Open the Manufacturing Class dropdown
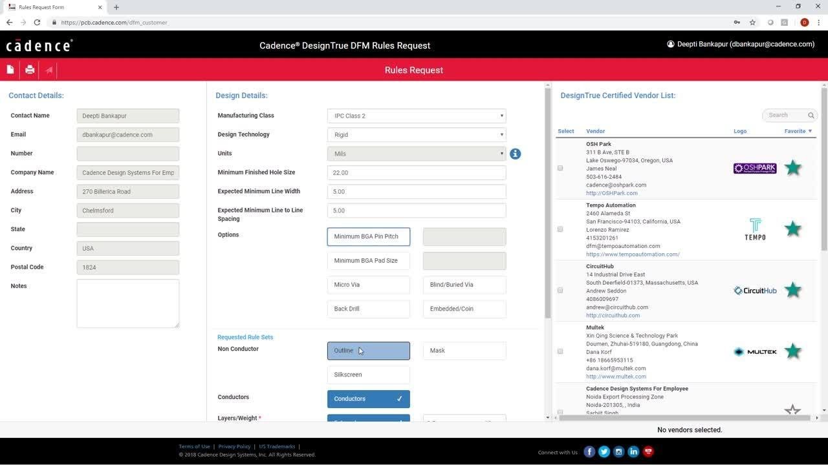The height and width of the screenshot is (465, 828). (417, 116)
